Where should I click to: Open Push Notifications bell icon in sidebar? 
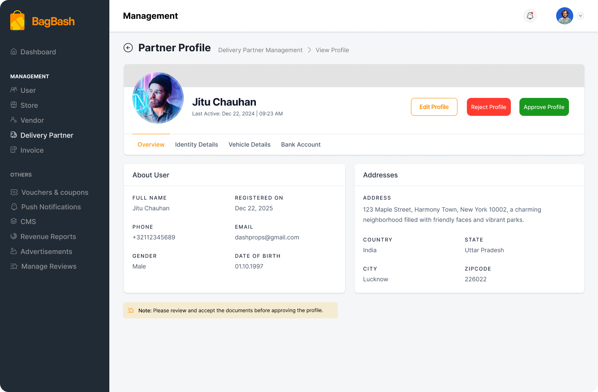tap(14, 207)
